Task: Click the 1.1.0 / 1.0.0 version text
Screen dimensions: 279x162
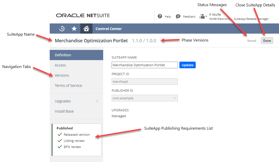Action: pos(144,41)
